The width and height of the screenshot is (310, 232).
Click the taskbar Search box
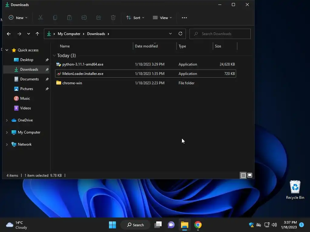135,225
